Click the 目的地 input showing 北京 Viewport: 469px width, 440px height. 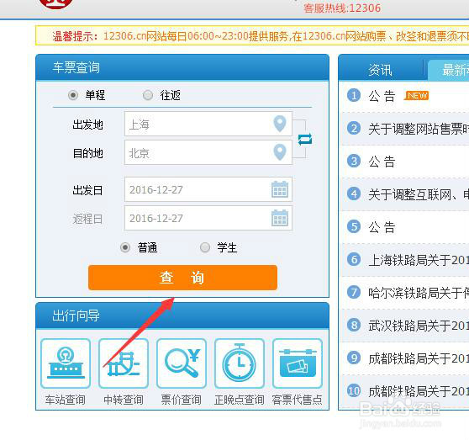(x=208, y=152)
